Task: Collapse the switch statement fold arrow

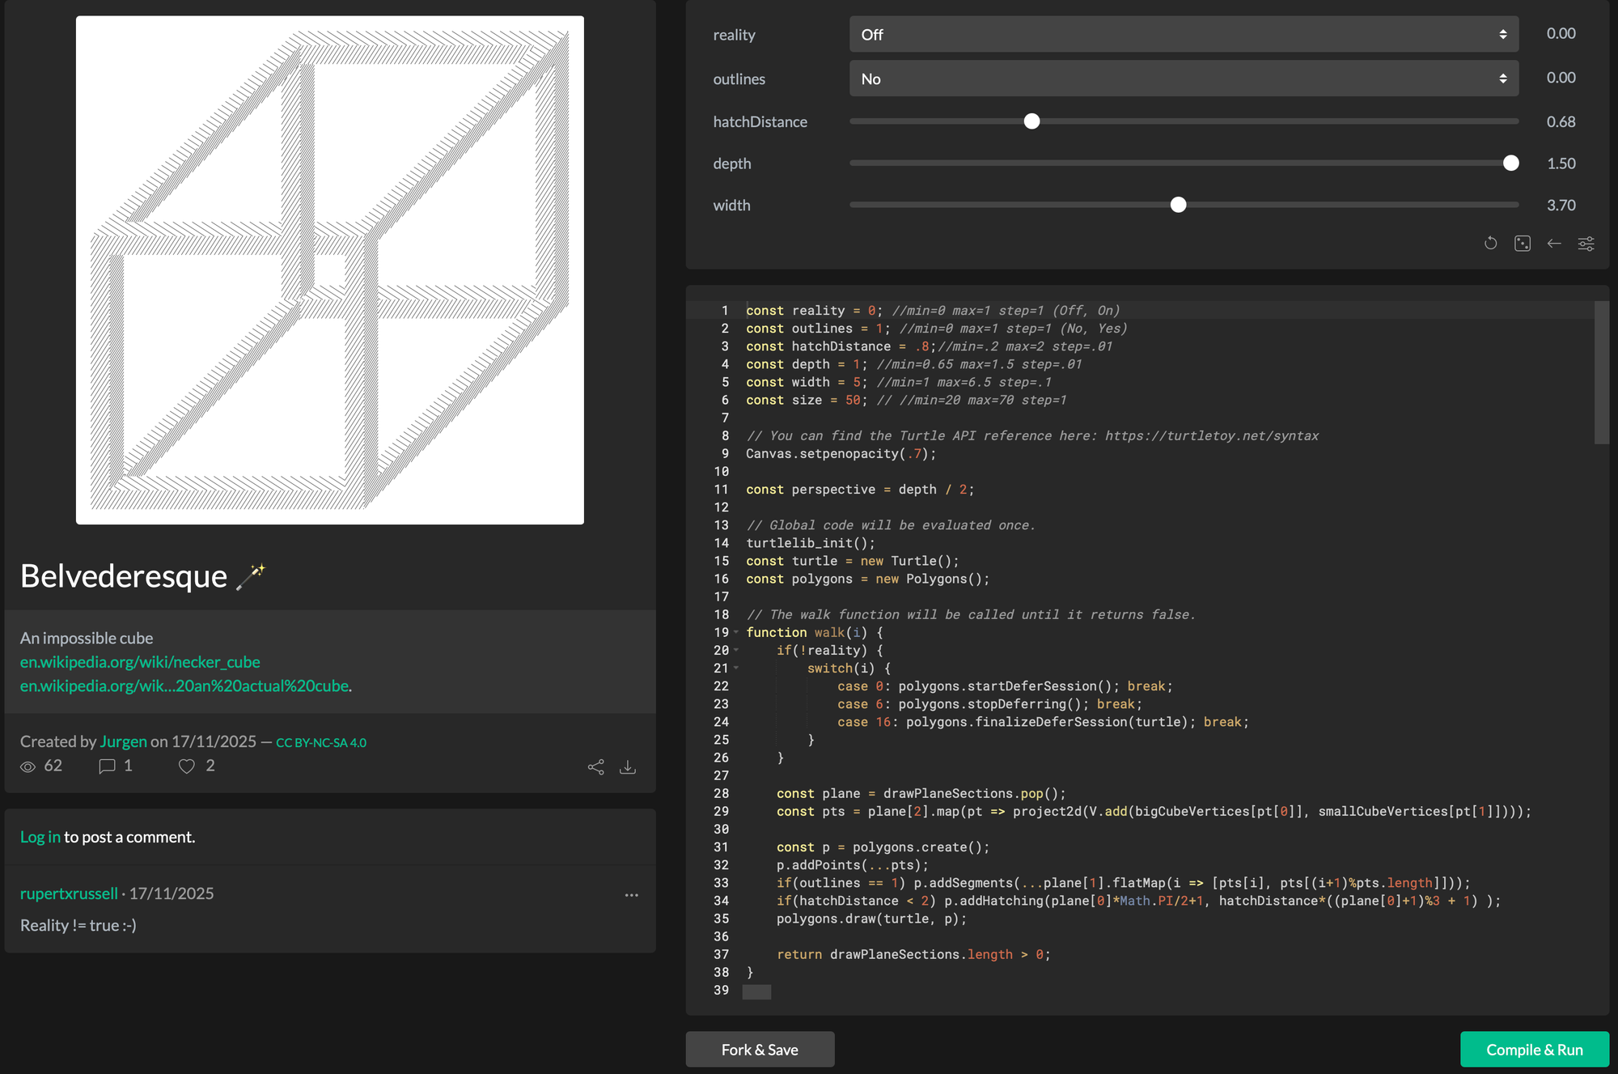Action: point(736,669)
